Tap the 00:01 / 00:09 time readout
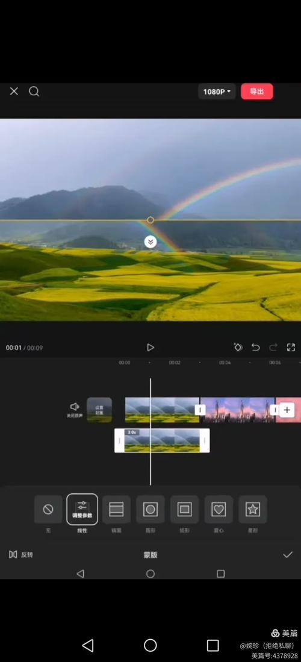This screenshot has width=301, height=662. coord(24,348)
